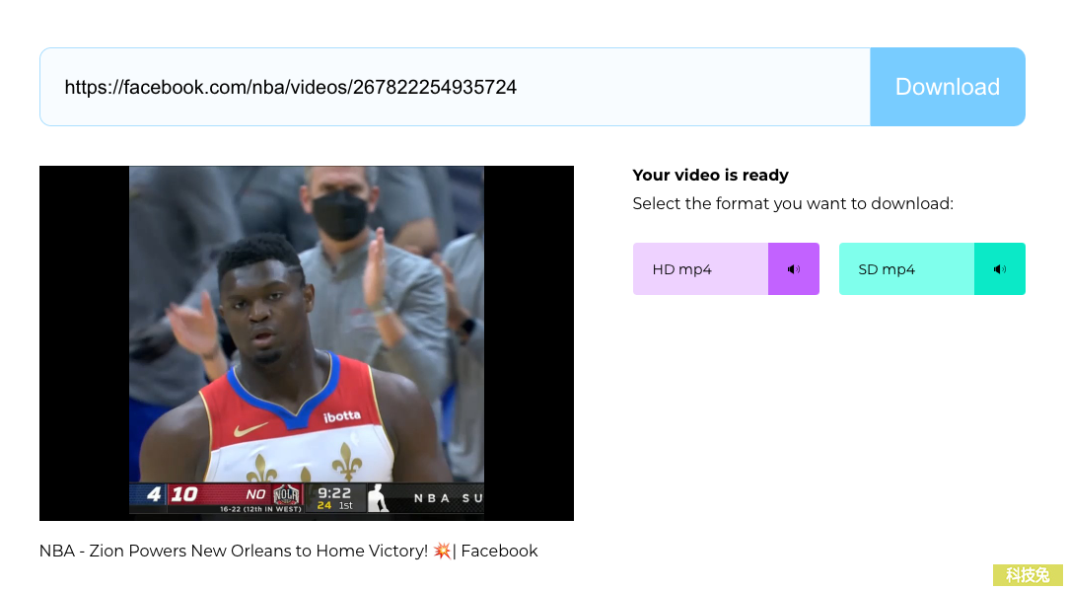
Task: Click the "Your video is ready" heading
Action: coord(710,175)
